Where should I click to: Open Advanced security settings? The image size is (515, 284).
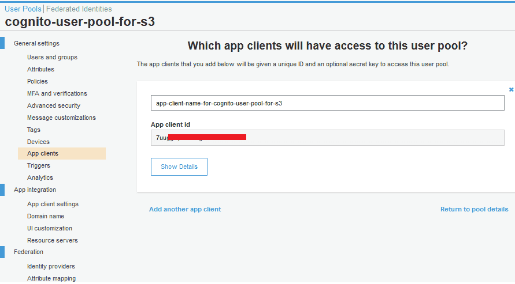(x=54, y=105)
